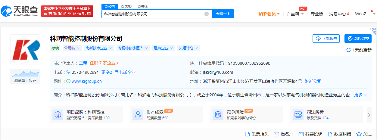This screenshot has height=140, width=377.
Task: Open 项目品牌：科润智控 card title
Action: [86, 112]
